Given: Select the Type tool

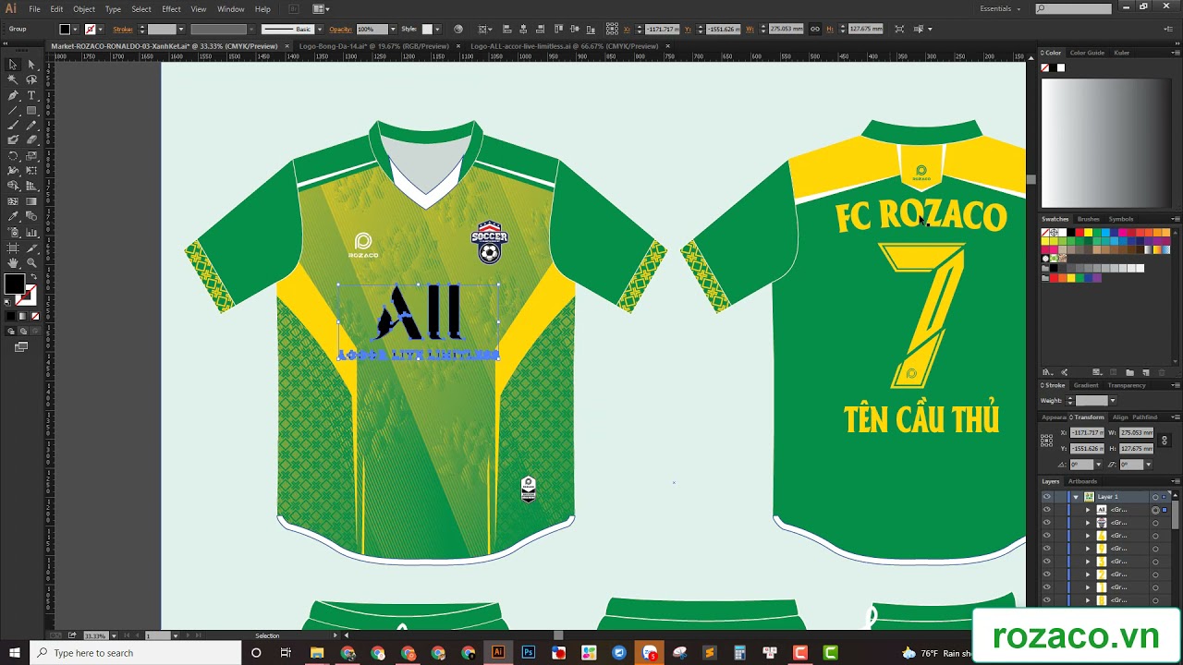Looking at the screenshot, I should click(x=30, y=95).
